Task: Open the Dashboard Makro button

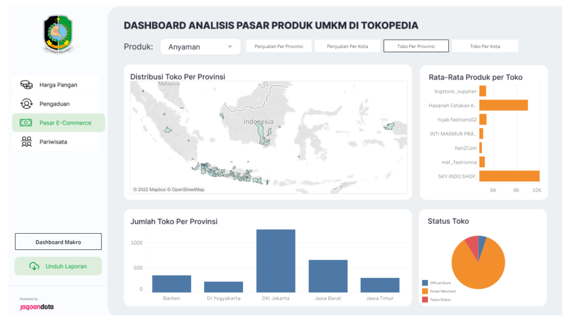Action: click(58, 242)
